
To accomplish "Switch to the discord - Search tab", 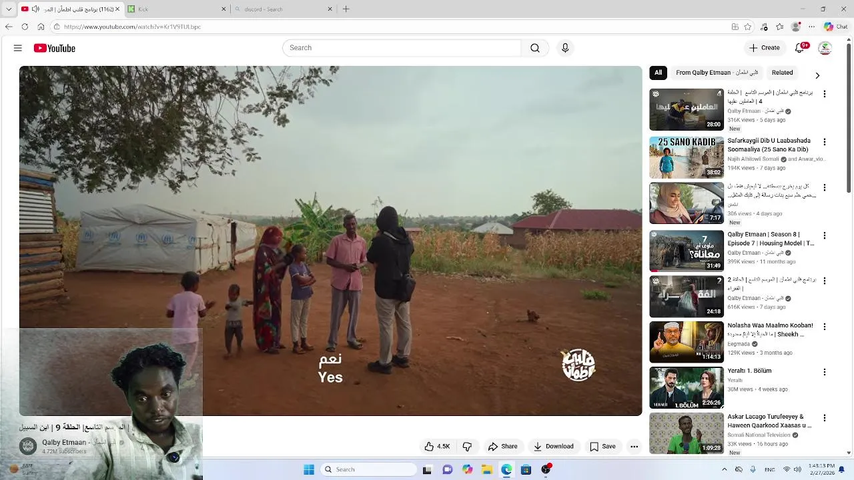I will (282, 9).
